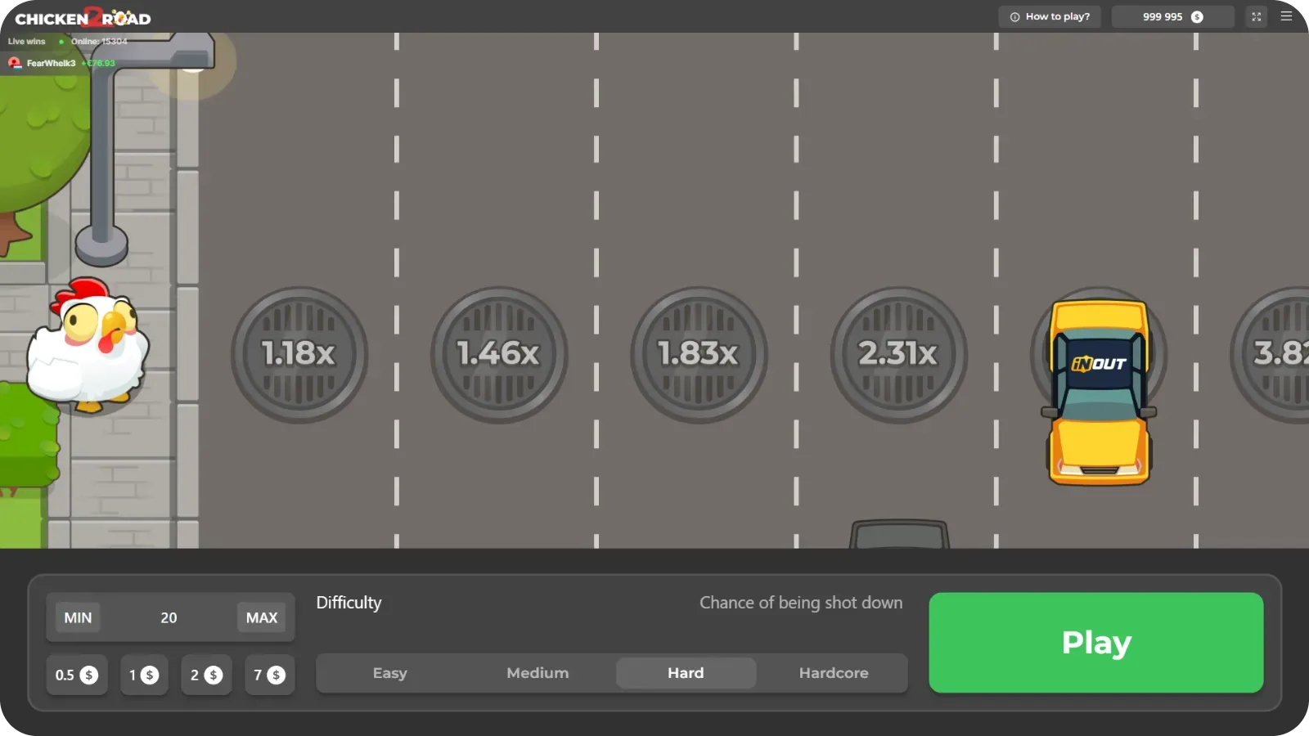1309x736 pixels.
Task: Select the 7 dollar bet chip
Action: tap(269, 675)
